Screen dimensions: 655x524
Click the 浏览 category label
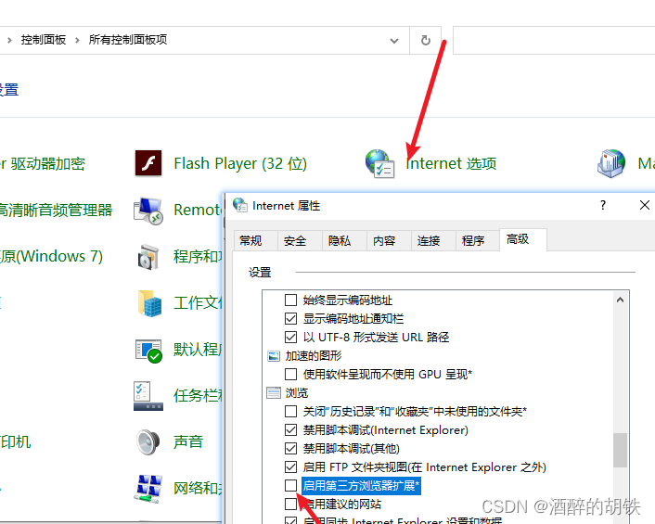point(297,393)
